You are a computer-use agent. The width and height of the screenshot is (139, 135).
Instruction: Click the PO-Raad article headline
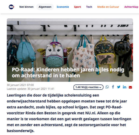(68, 73)
